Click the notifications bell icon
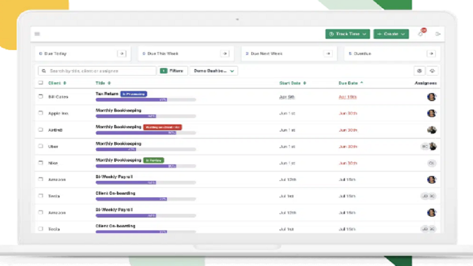The width and height of the screenshot is (473, 266). [x=420, y=34]
